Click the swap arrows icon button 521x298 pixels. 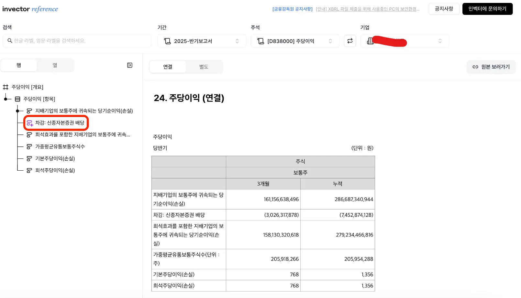[350, 41]
